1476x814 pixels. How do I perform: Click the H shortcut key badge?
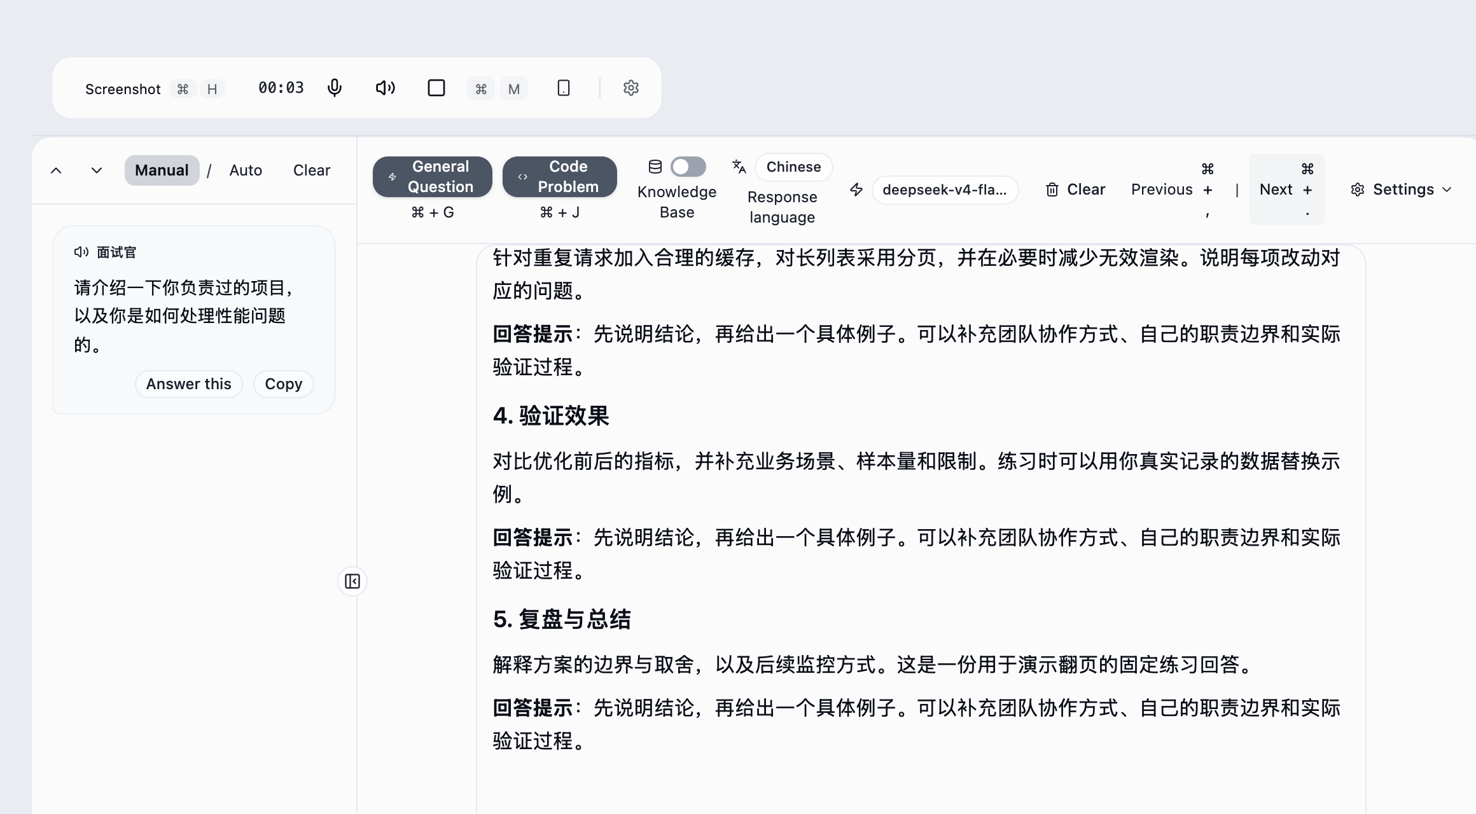(x=212, y=89)
